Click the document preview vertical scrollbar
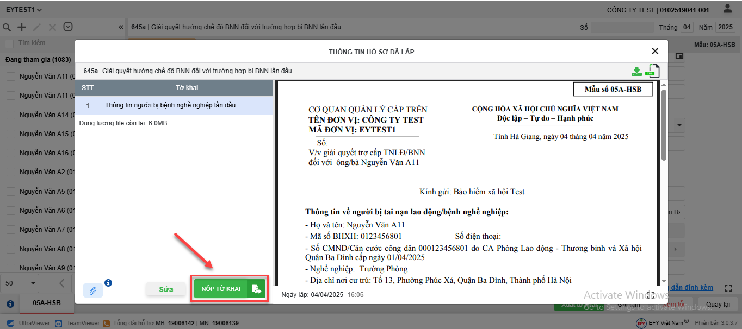 click(664, 125)
